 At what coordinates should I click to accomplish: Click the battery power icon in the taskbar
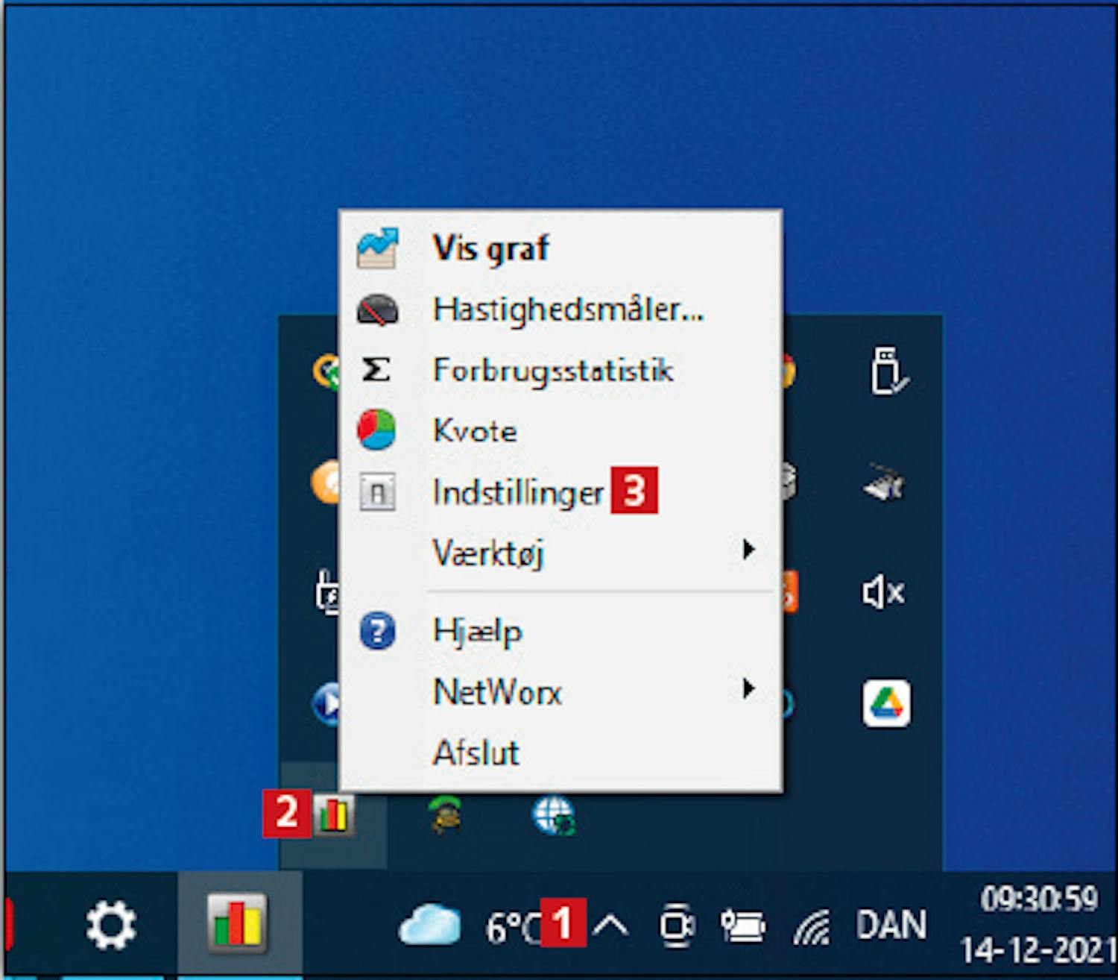pyautogui.click(x=742, y=926)
